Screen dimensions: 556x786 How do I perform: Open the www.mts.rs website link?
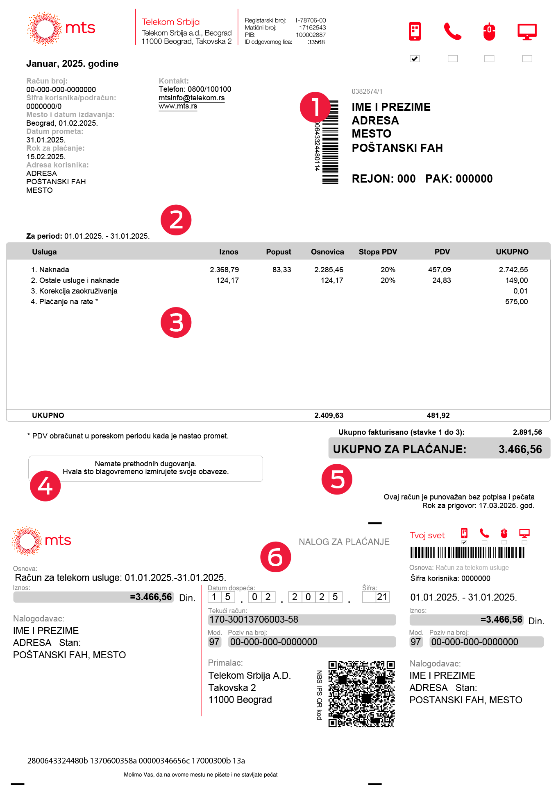click(x=178, y=106)
